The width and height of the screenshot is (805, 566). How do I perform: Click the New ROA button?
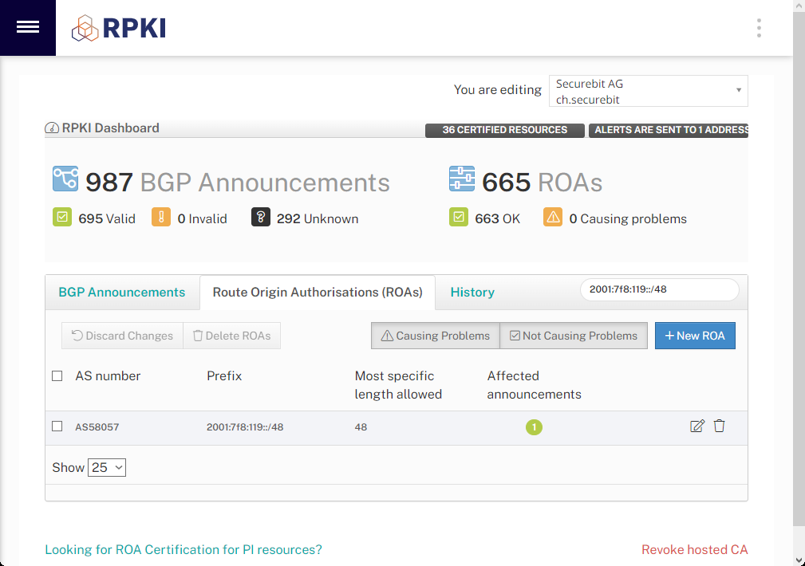[695, 336]
